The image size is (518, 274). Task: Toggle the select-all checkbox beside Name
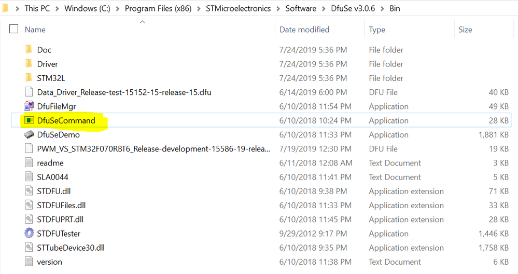coord(13,30)
